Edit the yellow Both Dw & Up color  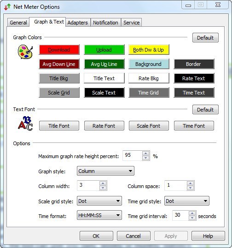149,50
